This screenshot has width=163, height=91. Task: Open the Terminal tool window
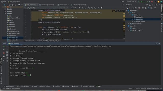tap(66, 86)
